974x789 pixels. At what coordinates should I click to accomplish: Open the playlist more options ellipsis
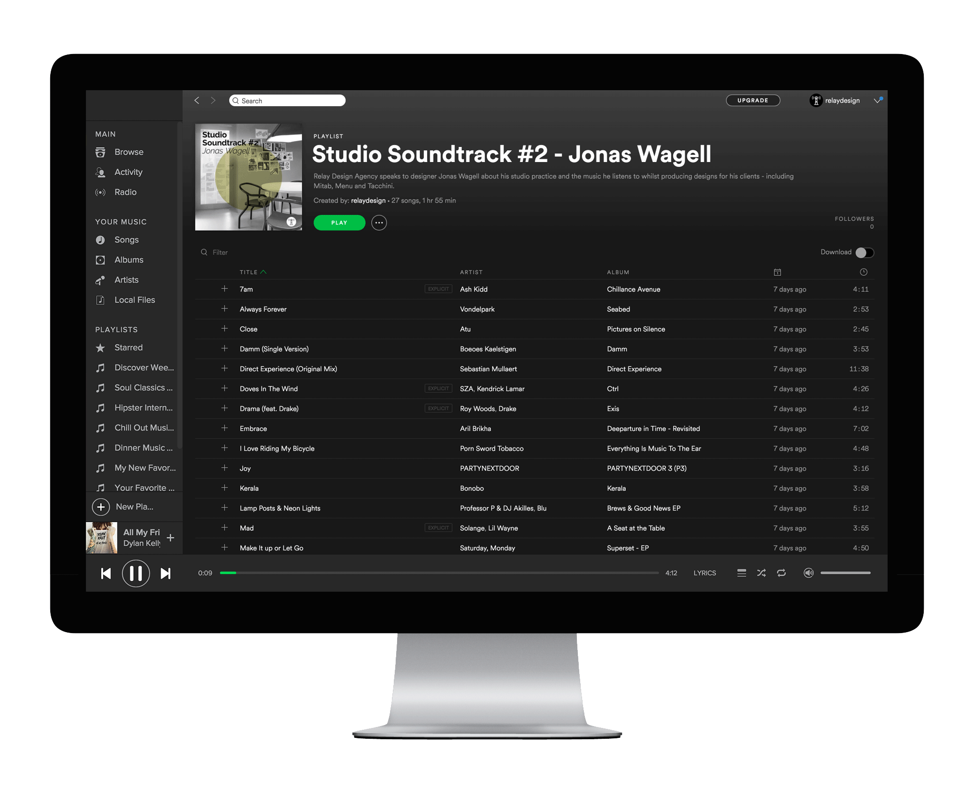coord(379,223)
